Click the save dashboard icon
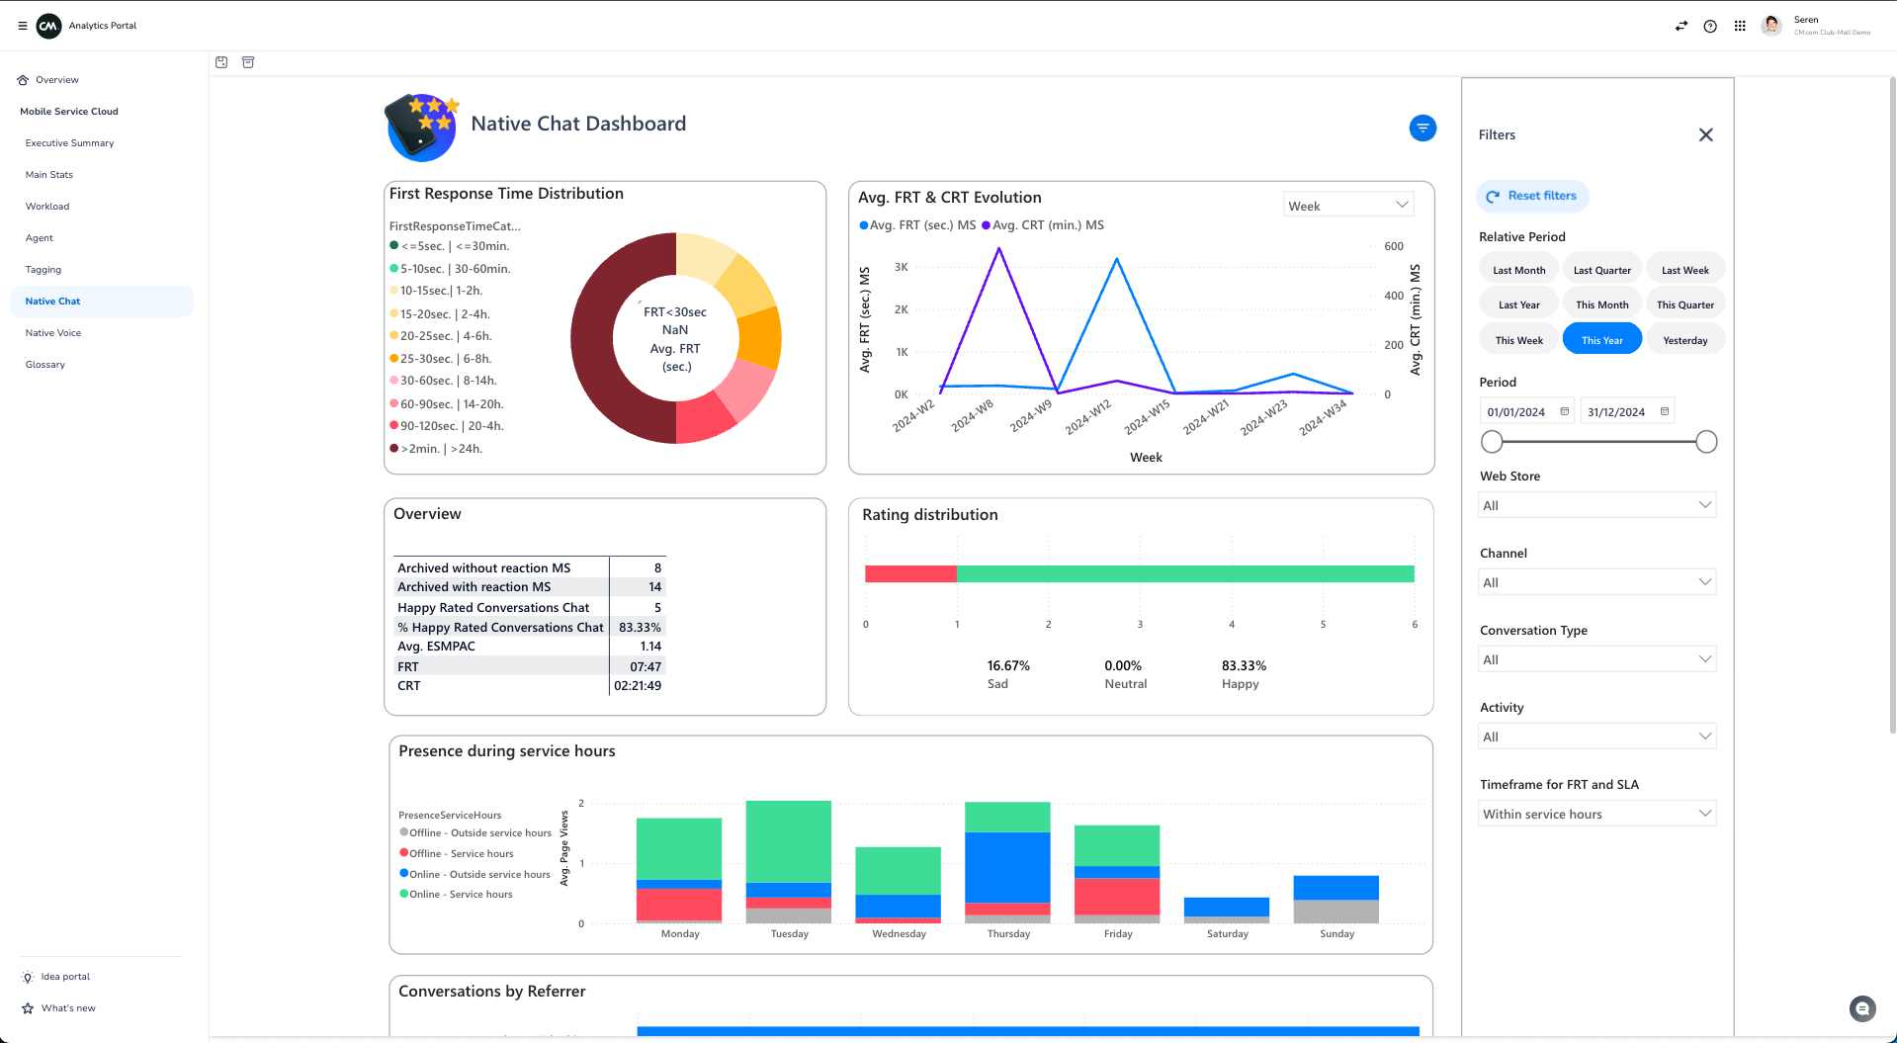The height and width of the screenshot is (1043, 1897). click(221, 62)
